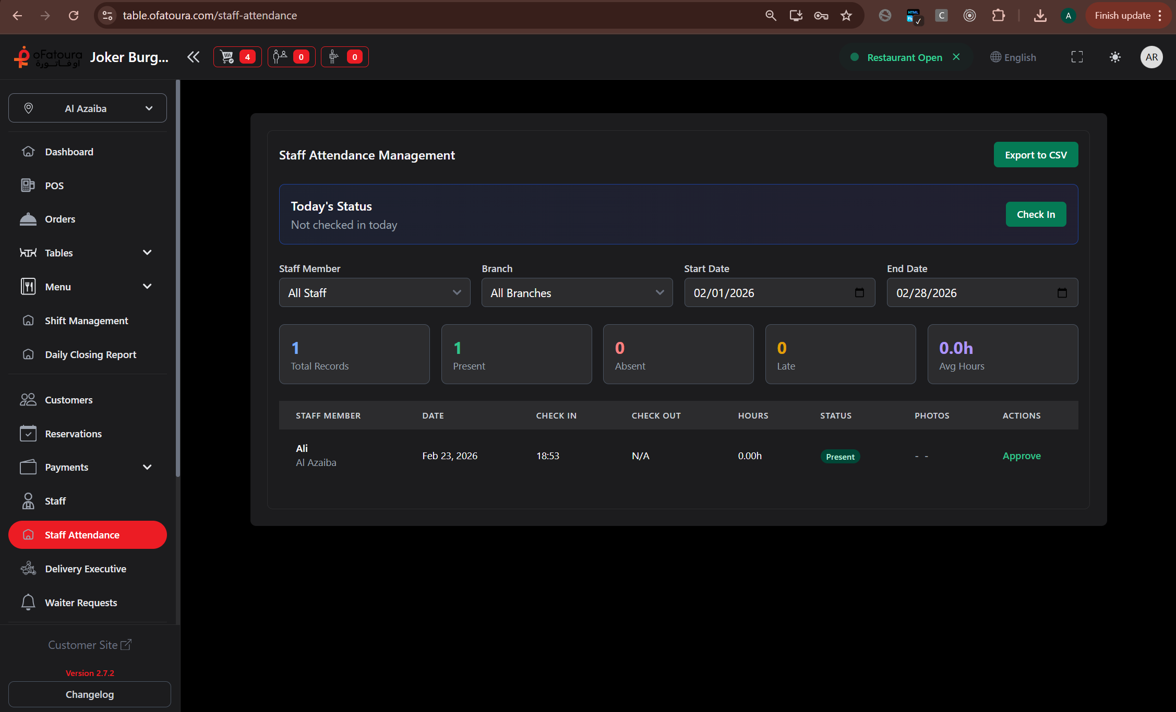Open the All Staff dropdown

374,292
